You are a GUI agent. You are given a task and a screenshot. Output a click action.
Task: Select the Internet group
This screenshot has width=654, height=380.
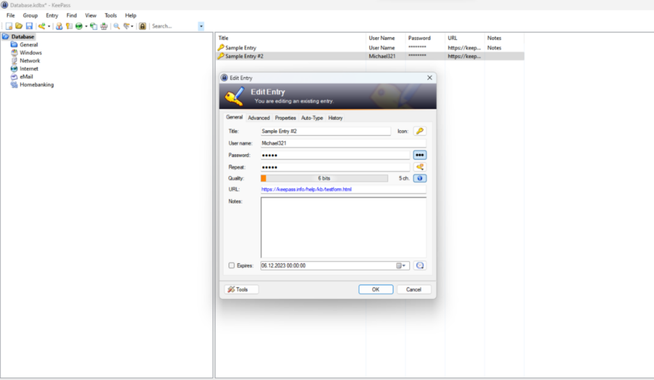coord(29,69)
